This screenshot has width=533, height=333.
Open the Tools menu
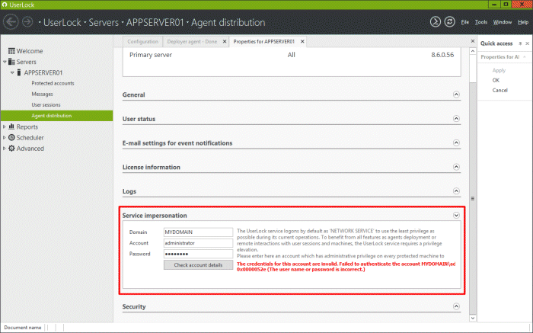point(480,22)
